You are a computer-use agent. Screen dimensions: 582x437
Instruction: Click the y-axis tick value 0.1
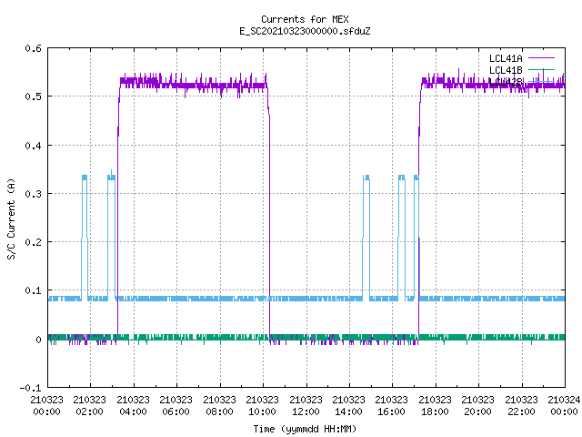pos(33,290)
